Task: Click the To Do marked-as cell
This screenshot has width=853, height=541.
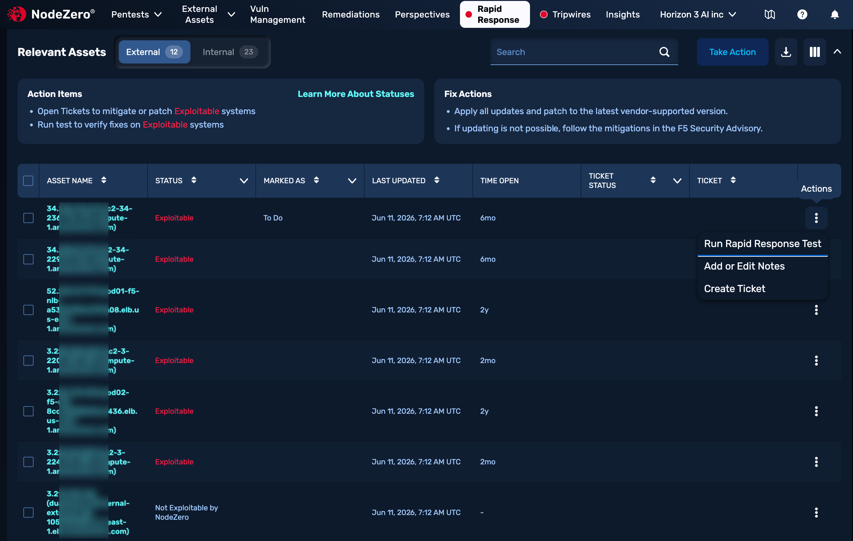Action: click(273, 218)
